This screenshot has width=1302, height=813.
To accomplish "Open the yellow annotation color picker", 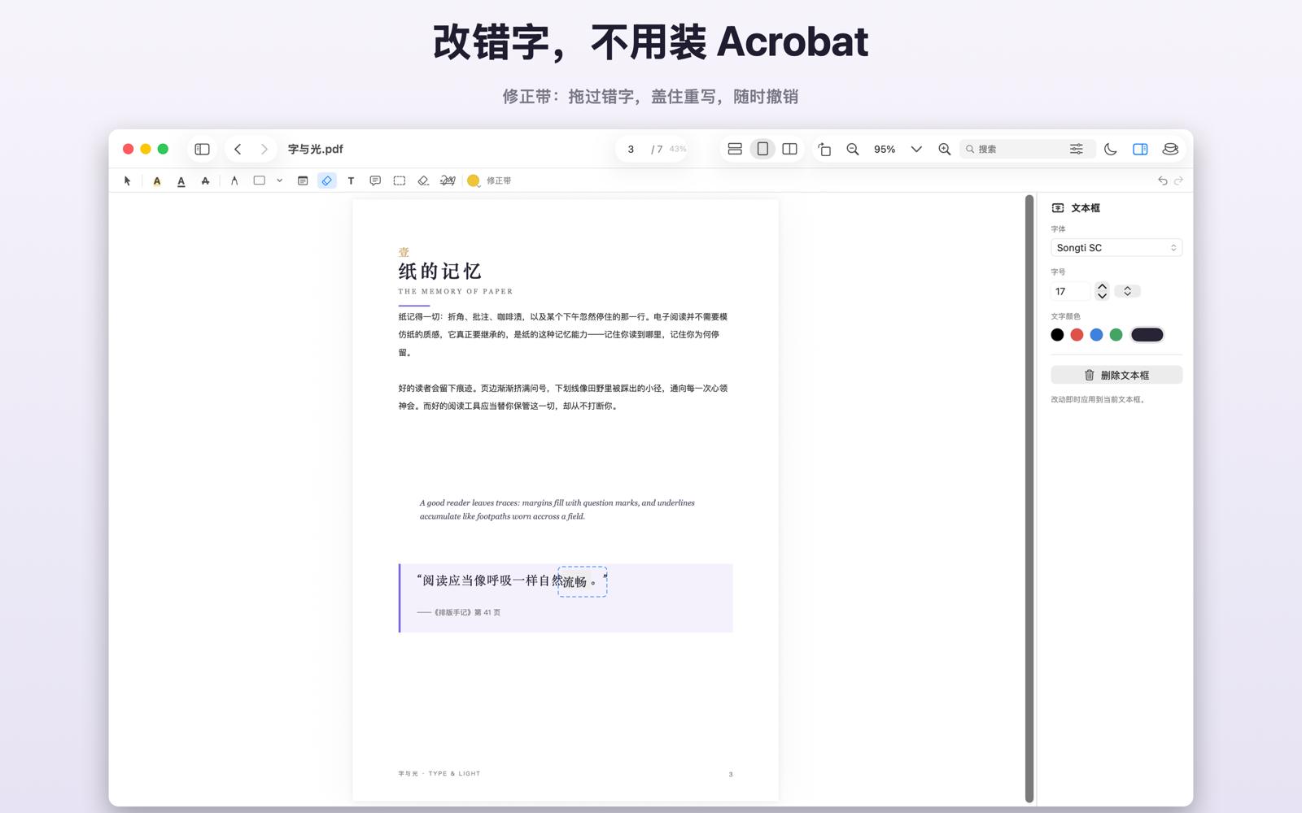I will pos(474,180).
